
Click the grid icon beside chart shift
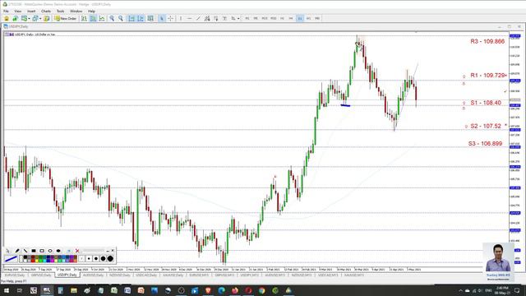[150, 18]
